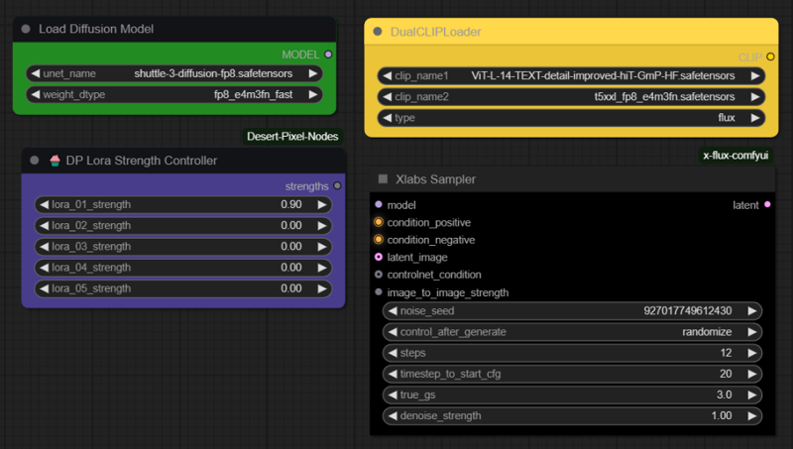Viewport: 793px width, 449px height.
Task: Increase lora_01_strength with right arrow
Action: pos(322,204)
